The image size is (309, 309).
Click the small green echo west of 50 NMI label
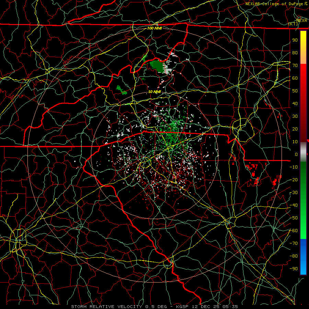pyautogui.click(x=121, y=90)
